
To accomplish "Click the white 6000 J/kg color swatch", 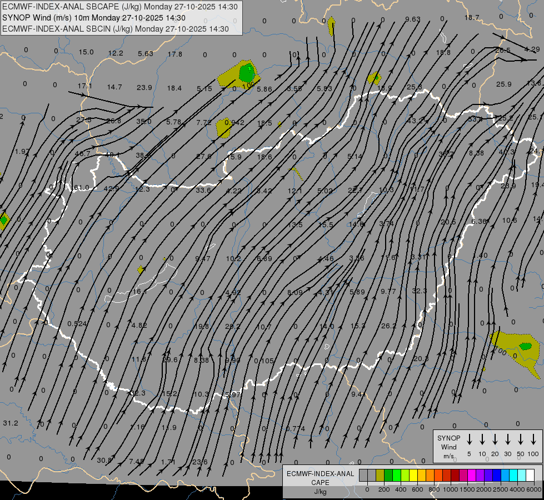I will (x=530, y=475).
